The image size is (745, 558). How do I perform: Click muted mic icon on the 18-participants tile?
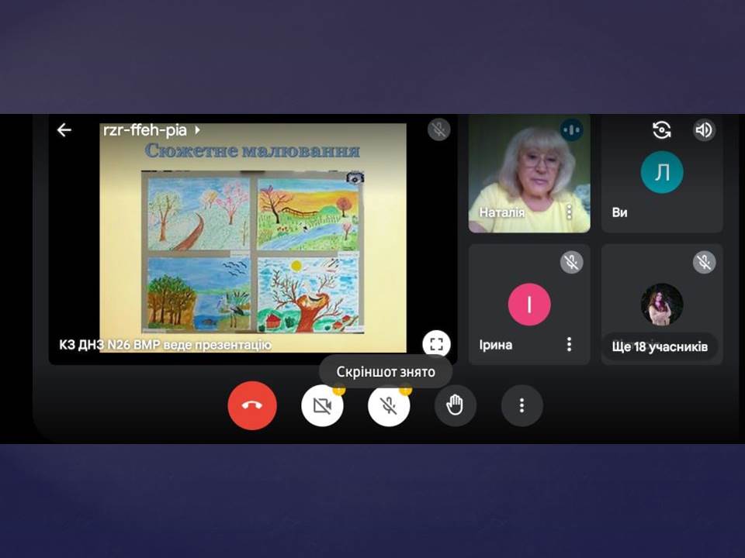[x=704, y=262]
